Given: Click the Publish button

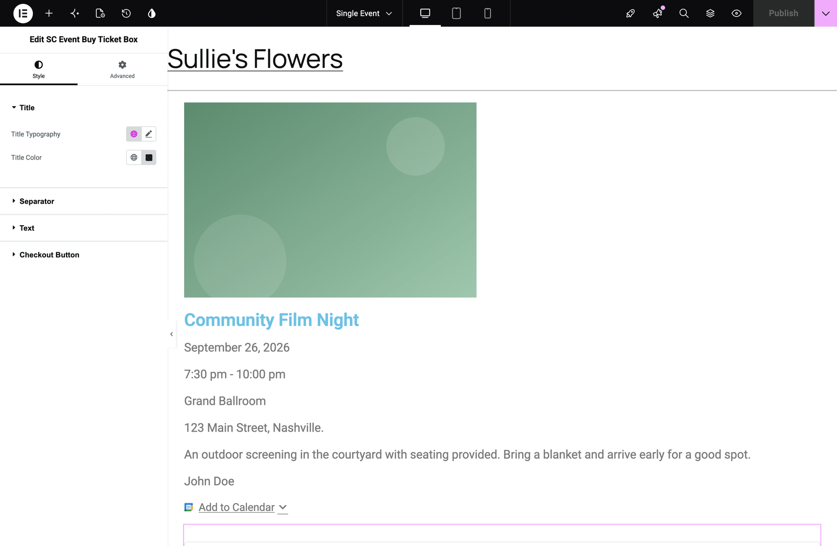Looking at the screenshot, I should click(784, 13).
